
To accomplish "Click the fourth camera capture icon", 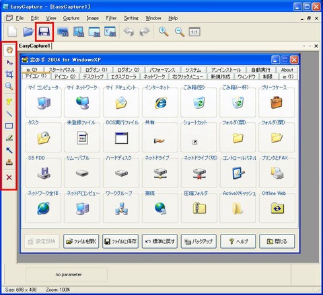I will tap(110, 32).
